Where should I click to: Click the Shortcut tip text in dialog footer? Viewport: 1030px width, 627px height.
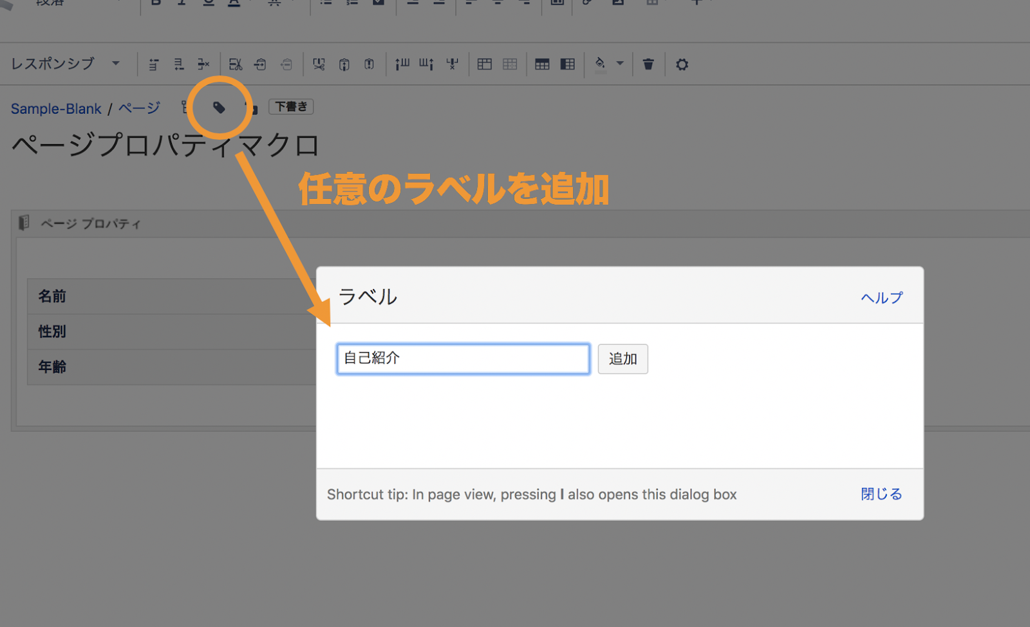coord(532,494)
